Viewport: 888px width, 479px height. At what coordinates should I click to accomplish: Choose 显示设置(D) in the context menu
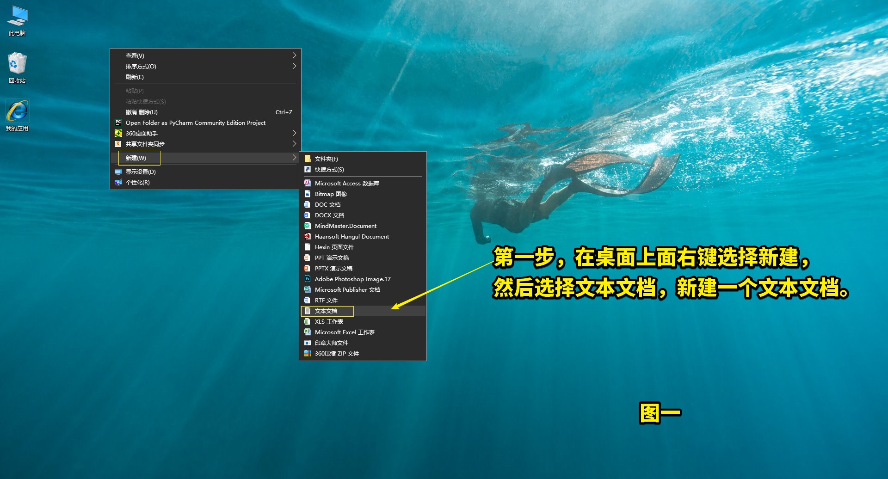140,172
